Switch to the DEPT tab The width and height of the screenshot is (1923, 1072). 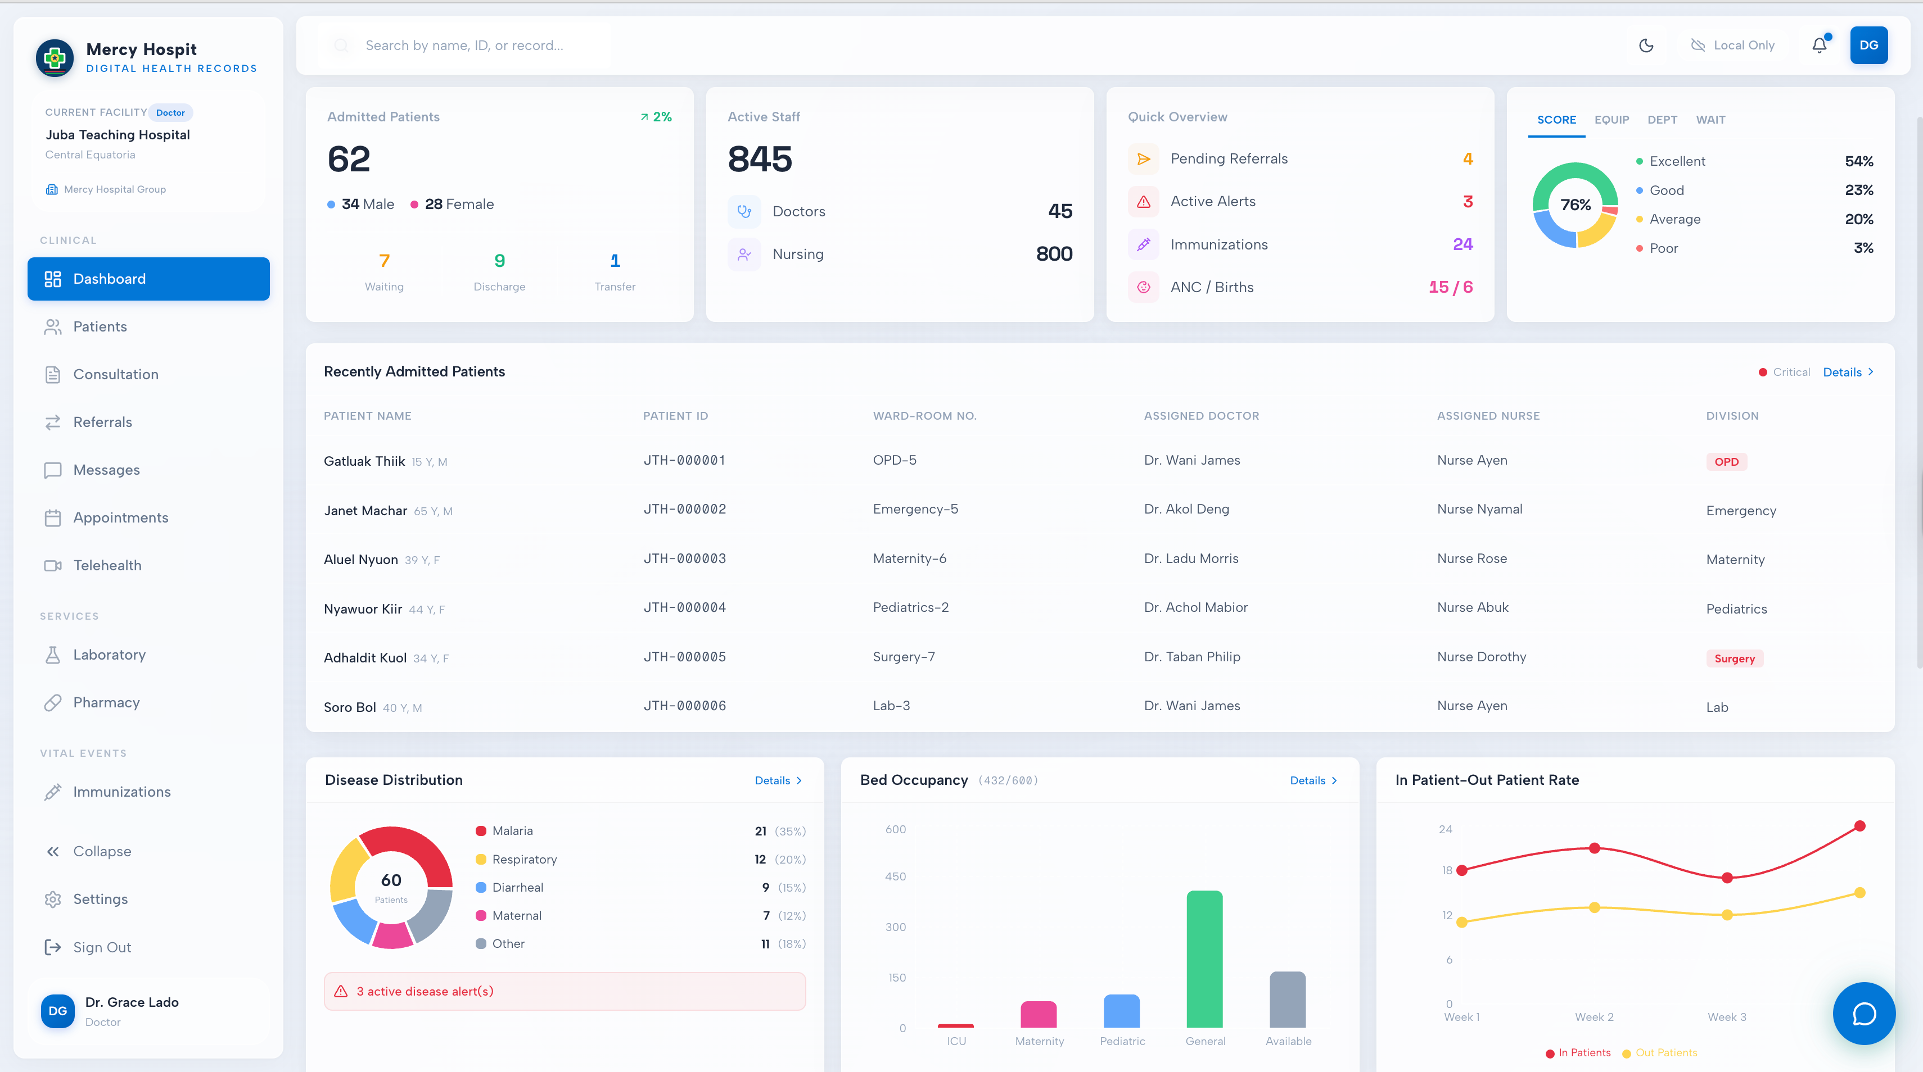coord(1663,120)
